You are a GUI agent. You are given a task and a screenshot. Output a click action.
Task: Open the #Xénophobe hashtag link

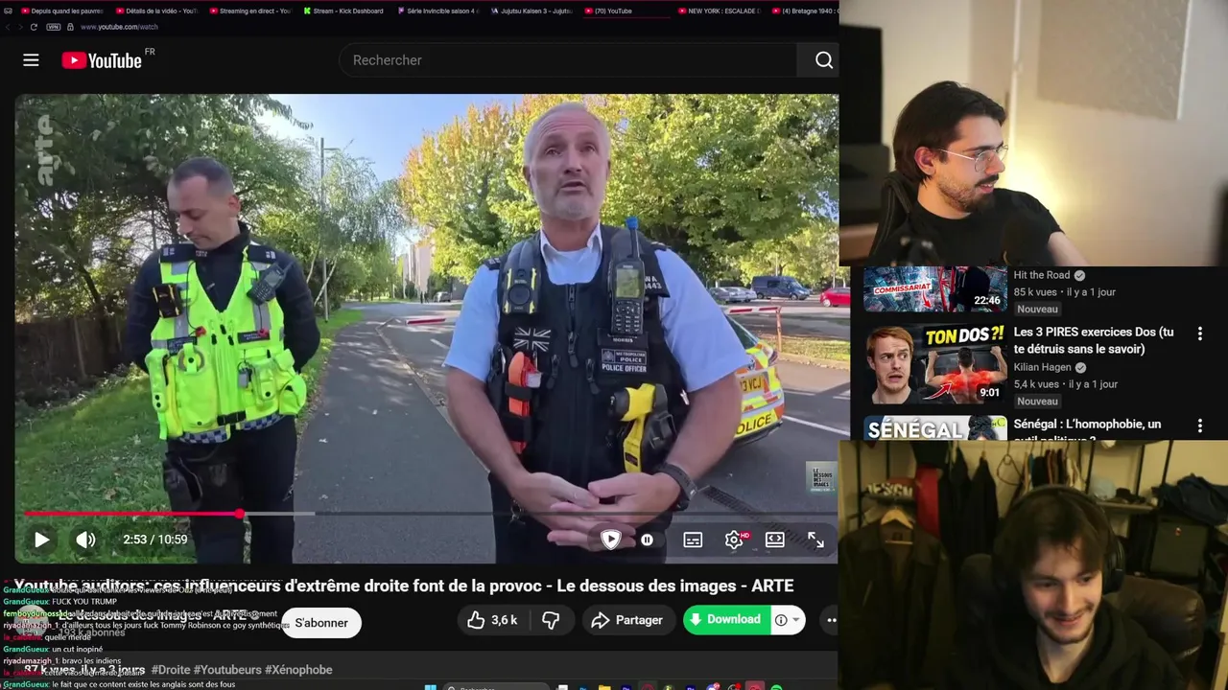[x=298, y=670]
